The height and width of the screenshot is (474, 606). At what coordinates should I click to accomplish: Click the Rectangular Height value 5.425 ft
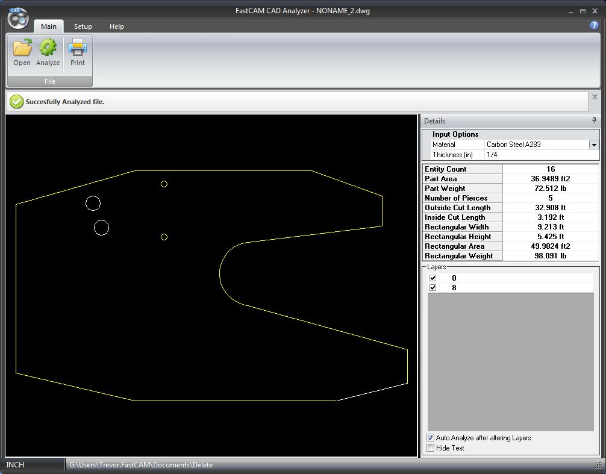[551, 237]
